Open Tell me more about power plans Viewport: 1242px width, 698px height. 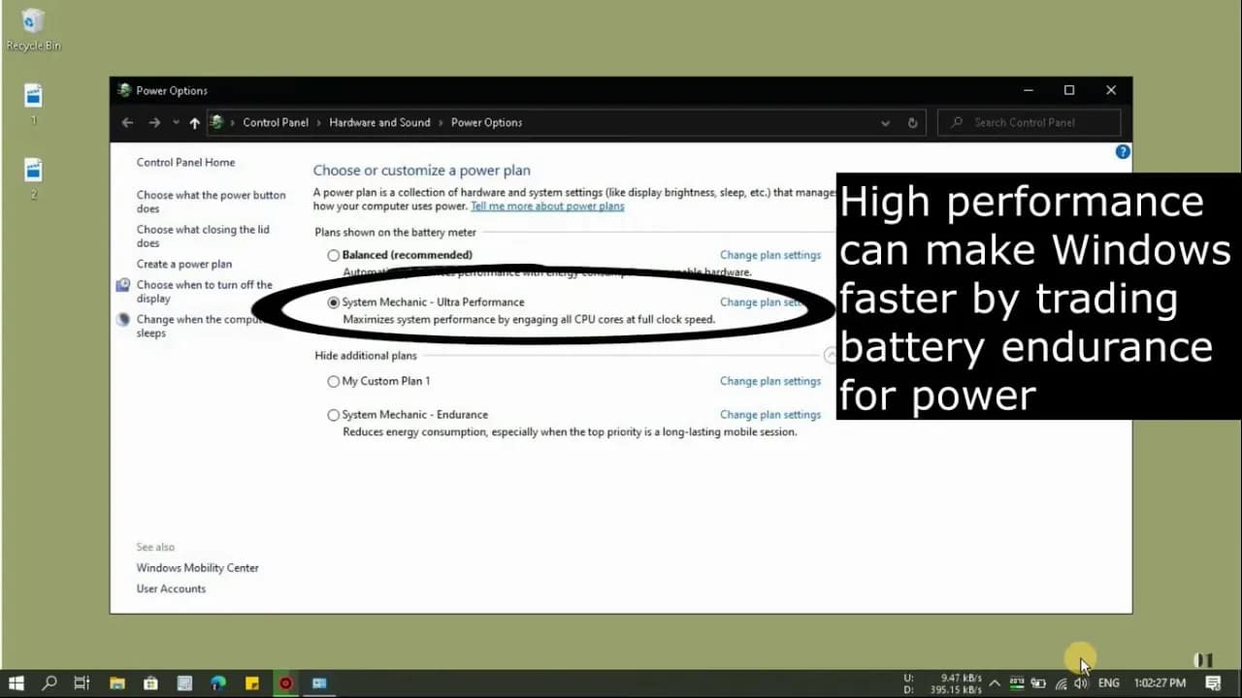[547, 206]
